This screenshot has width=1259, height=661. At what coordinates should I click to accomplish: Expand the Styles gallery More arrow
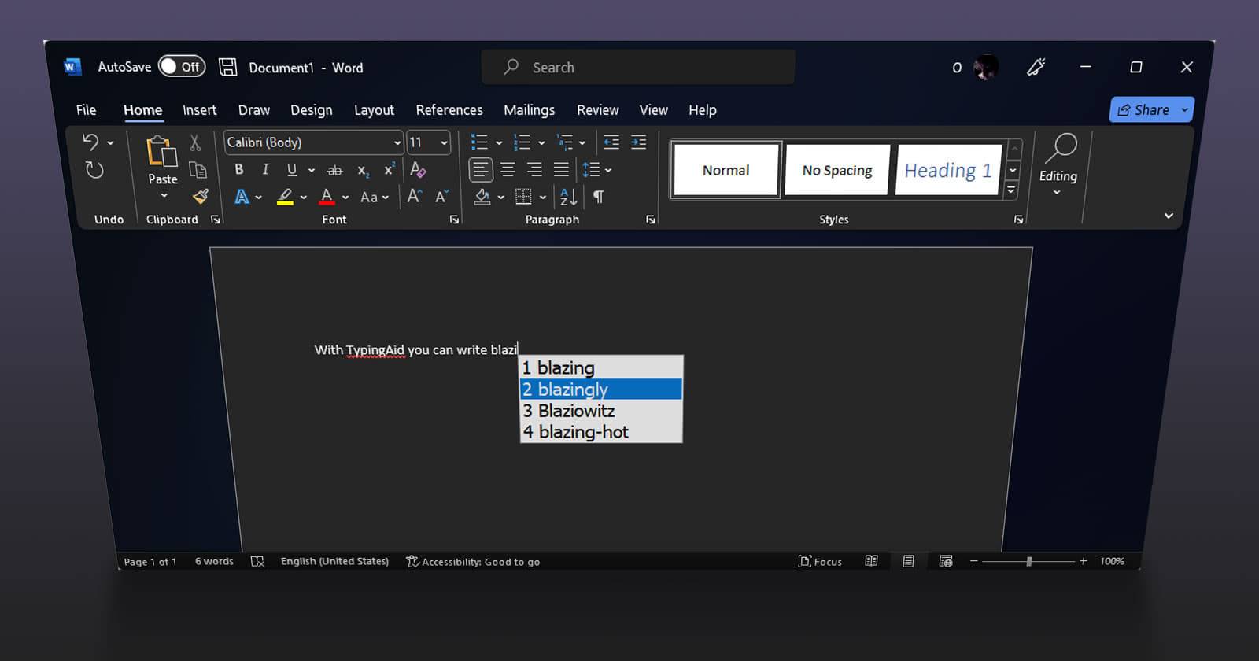point(1012,190)
